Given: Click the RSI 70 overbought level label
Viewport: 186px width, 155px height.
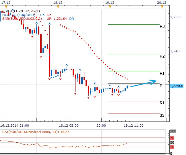Looking at the screenshot, I should [x=173, y=138].
